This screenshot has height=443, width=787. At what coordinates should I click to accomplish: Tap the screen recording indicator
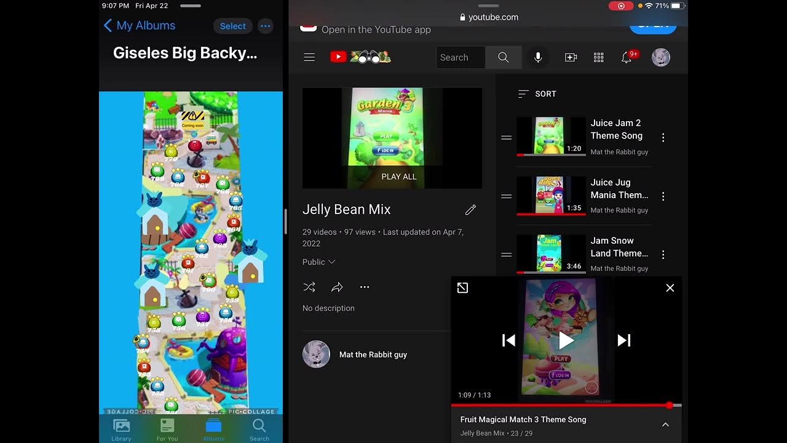click(x=621, y=6)
